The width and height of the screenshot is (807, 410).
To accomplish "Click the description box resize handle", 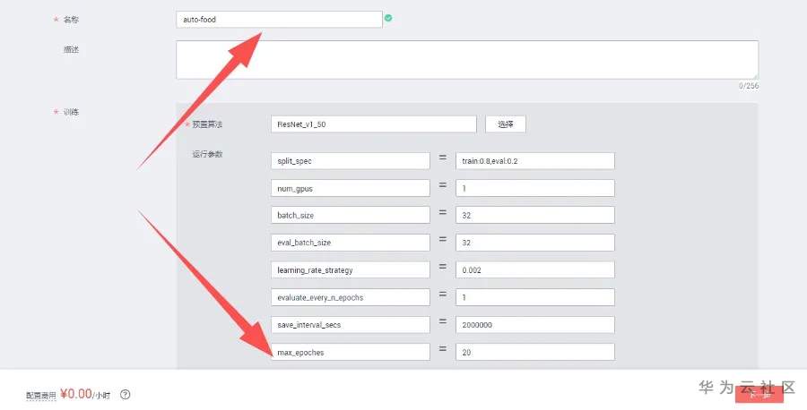I will click(x=755, y=76).
